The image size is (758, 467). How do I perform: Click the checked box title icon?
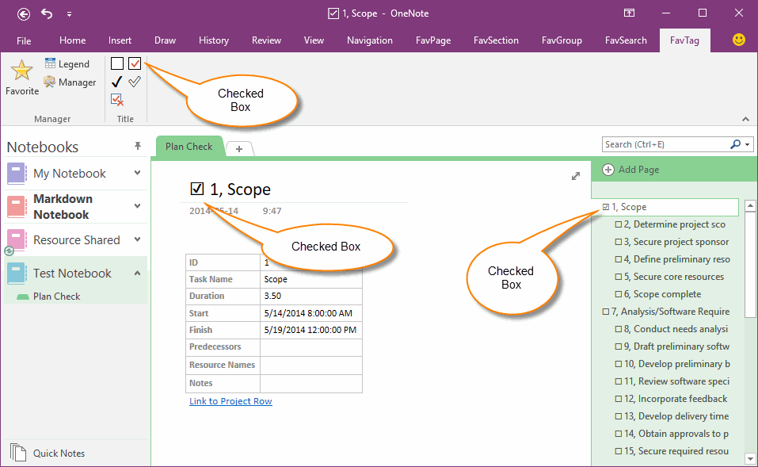[x=135, y=63]
